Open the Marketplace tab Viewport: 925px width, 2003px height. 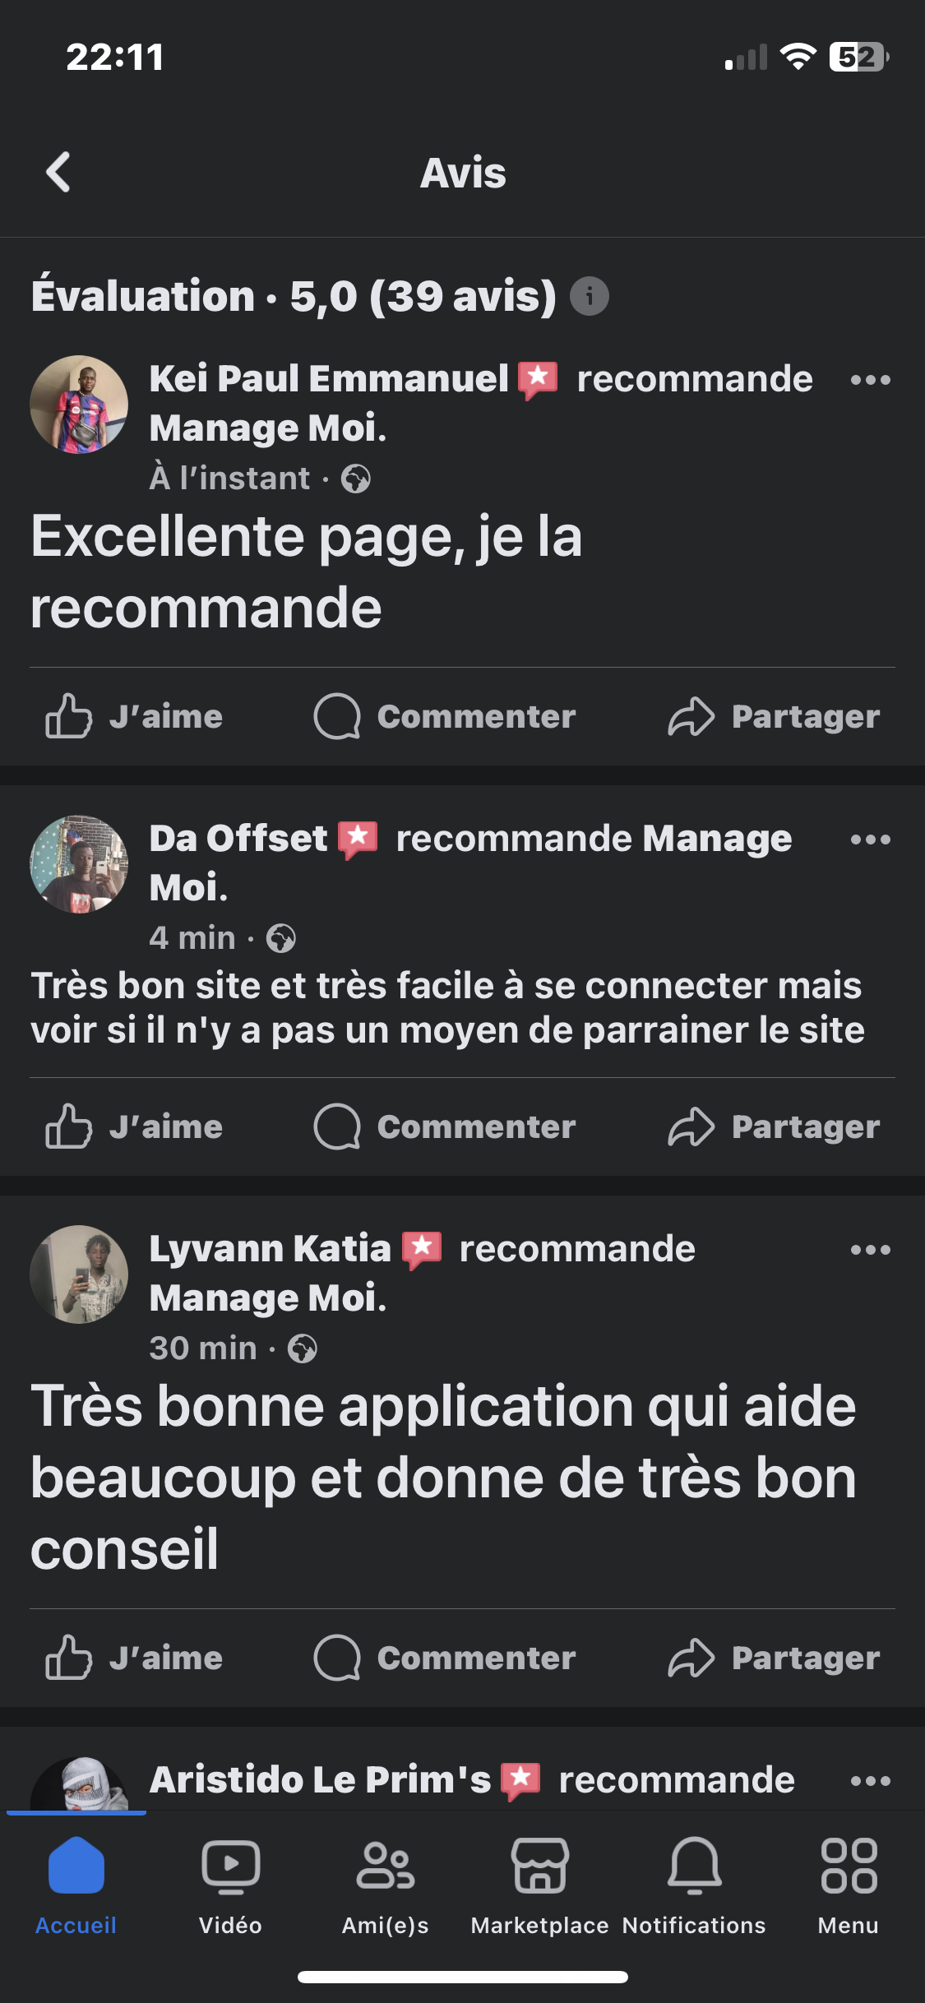(x=539, y=1881)
